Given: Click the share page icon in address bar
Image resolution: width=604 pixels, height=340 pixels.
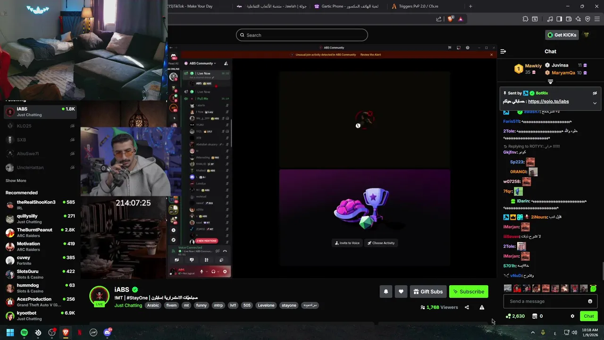Looking at the screenshot, I should point(439,19).
